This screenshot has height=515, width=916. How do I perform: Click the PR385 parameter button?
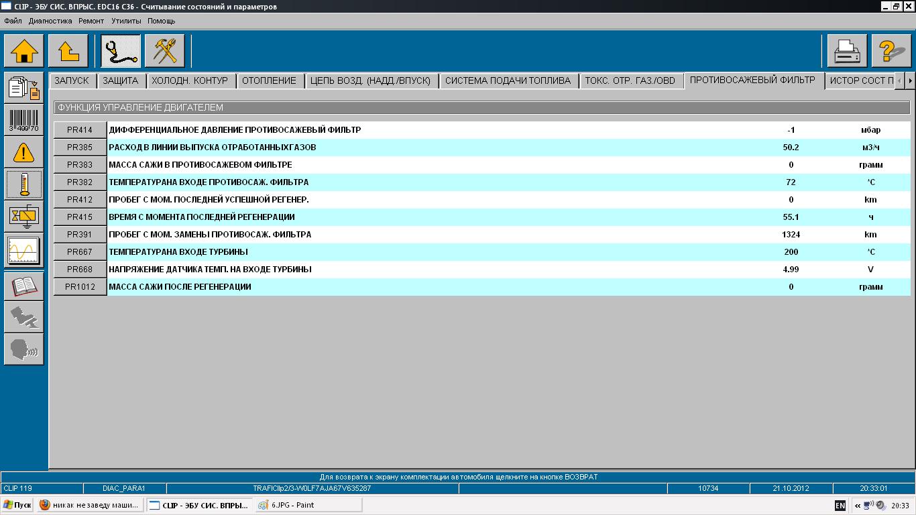point(80,148)
